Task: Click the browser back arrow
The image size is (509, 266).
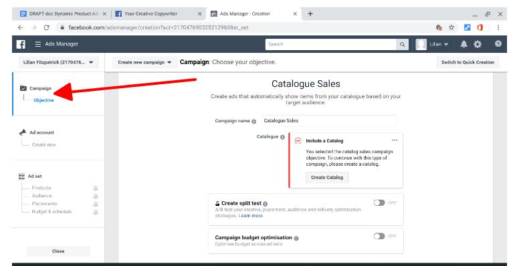Action: [x=21, y=27]
